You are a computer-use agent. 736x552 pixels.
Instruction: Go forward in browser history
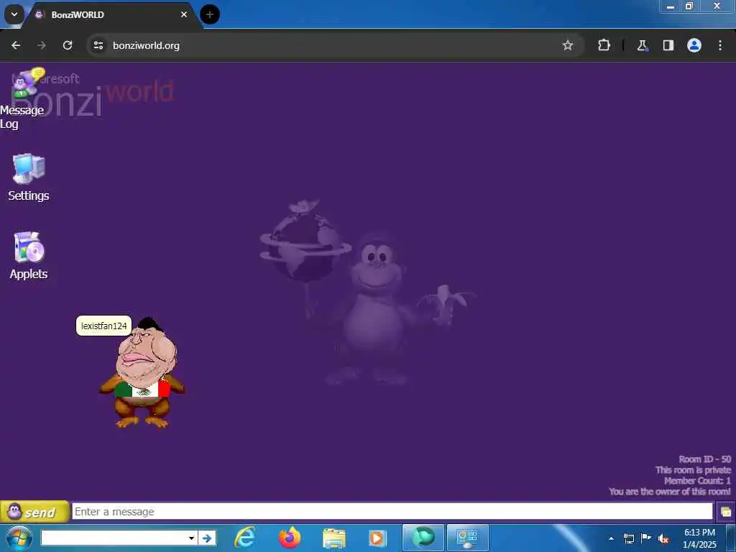[x=42, y=45]
